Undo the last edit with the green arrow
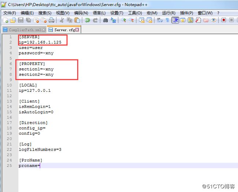The image size is (238, 192). click(x=88, y=20)
